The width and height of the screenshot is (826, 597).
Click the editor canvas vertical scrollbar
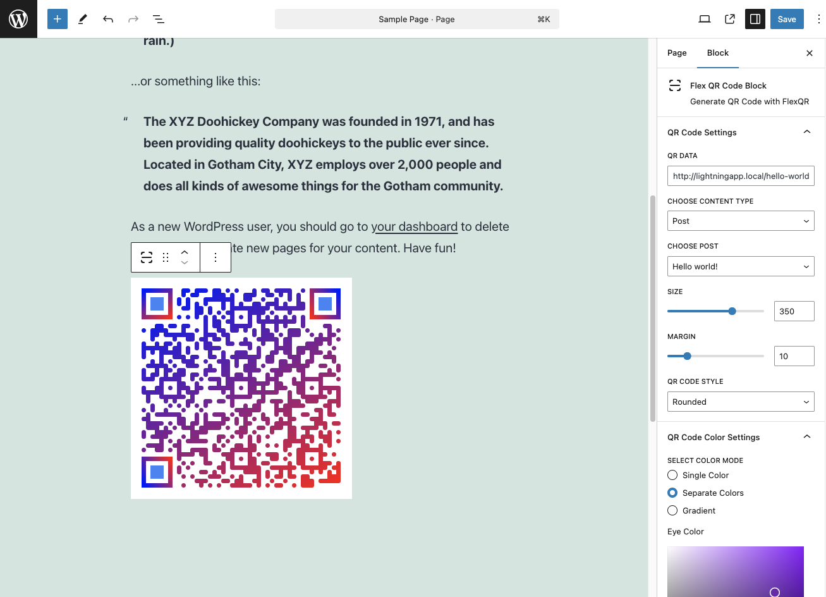pos(653,308)
